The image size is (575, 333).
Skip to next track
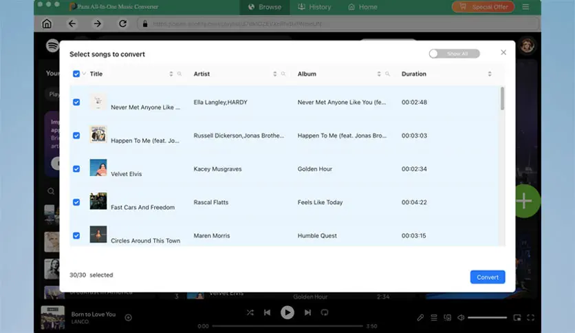[307, 312]
